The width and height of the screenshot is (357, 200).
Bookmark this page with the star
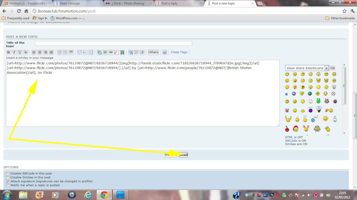(x=345, y=11)
